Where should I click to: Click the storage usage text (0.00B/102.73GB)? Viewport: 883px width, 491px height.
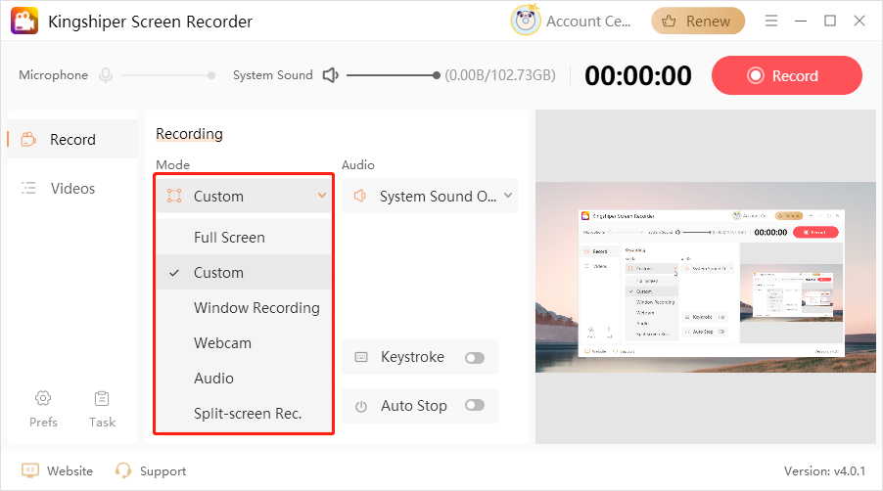coord(500,74)
